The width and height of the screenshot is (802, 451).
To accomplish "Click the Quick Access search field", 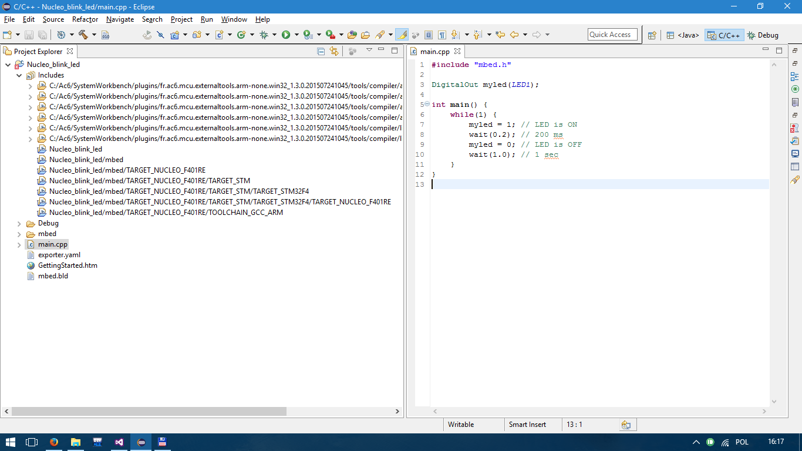I will [612, 35].
